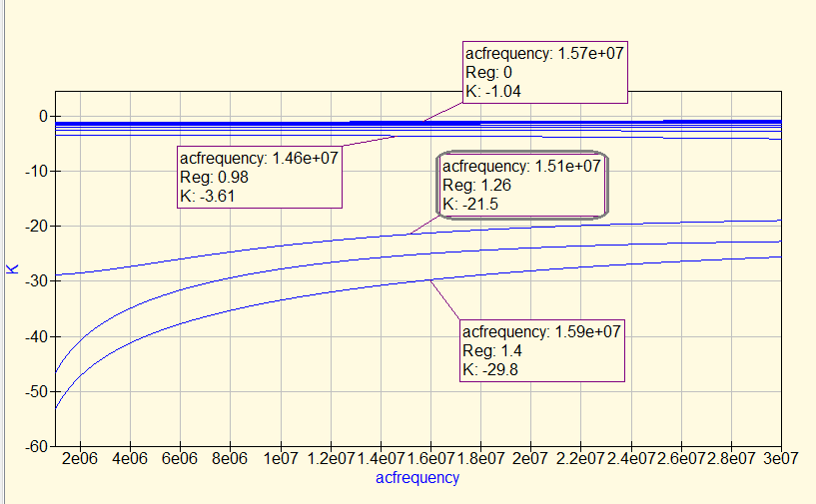Click curve point where K: -29.8 leader ends

pos(430,280)
